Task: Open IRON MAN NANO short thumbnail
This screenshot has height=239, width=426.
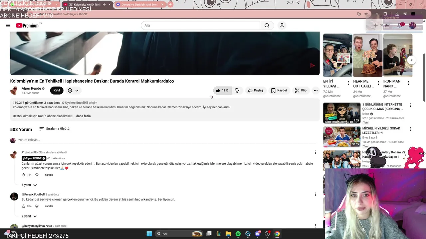Action: click(398, 55)
